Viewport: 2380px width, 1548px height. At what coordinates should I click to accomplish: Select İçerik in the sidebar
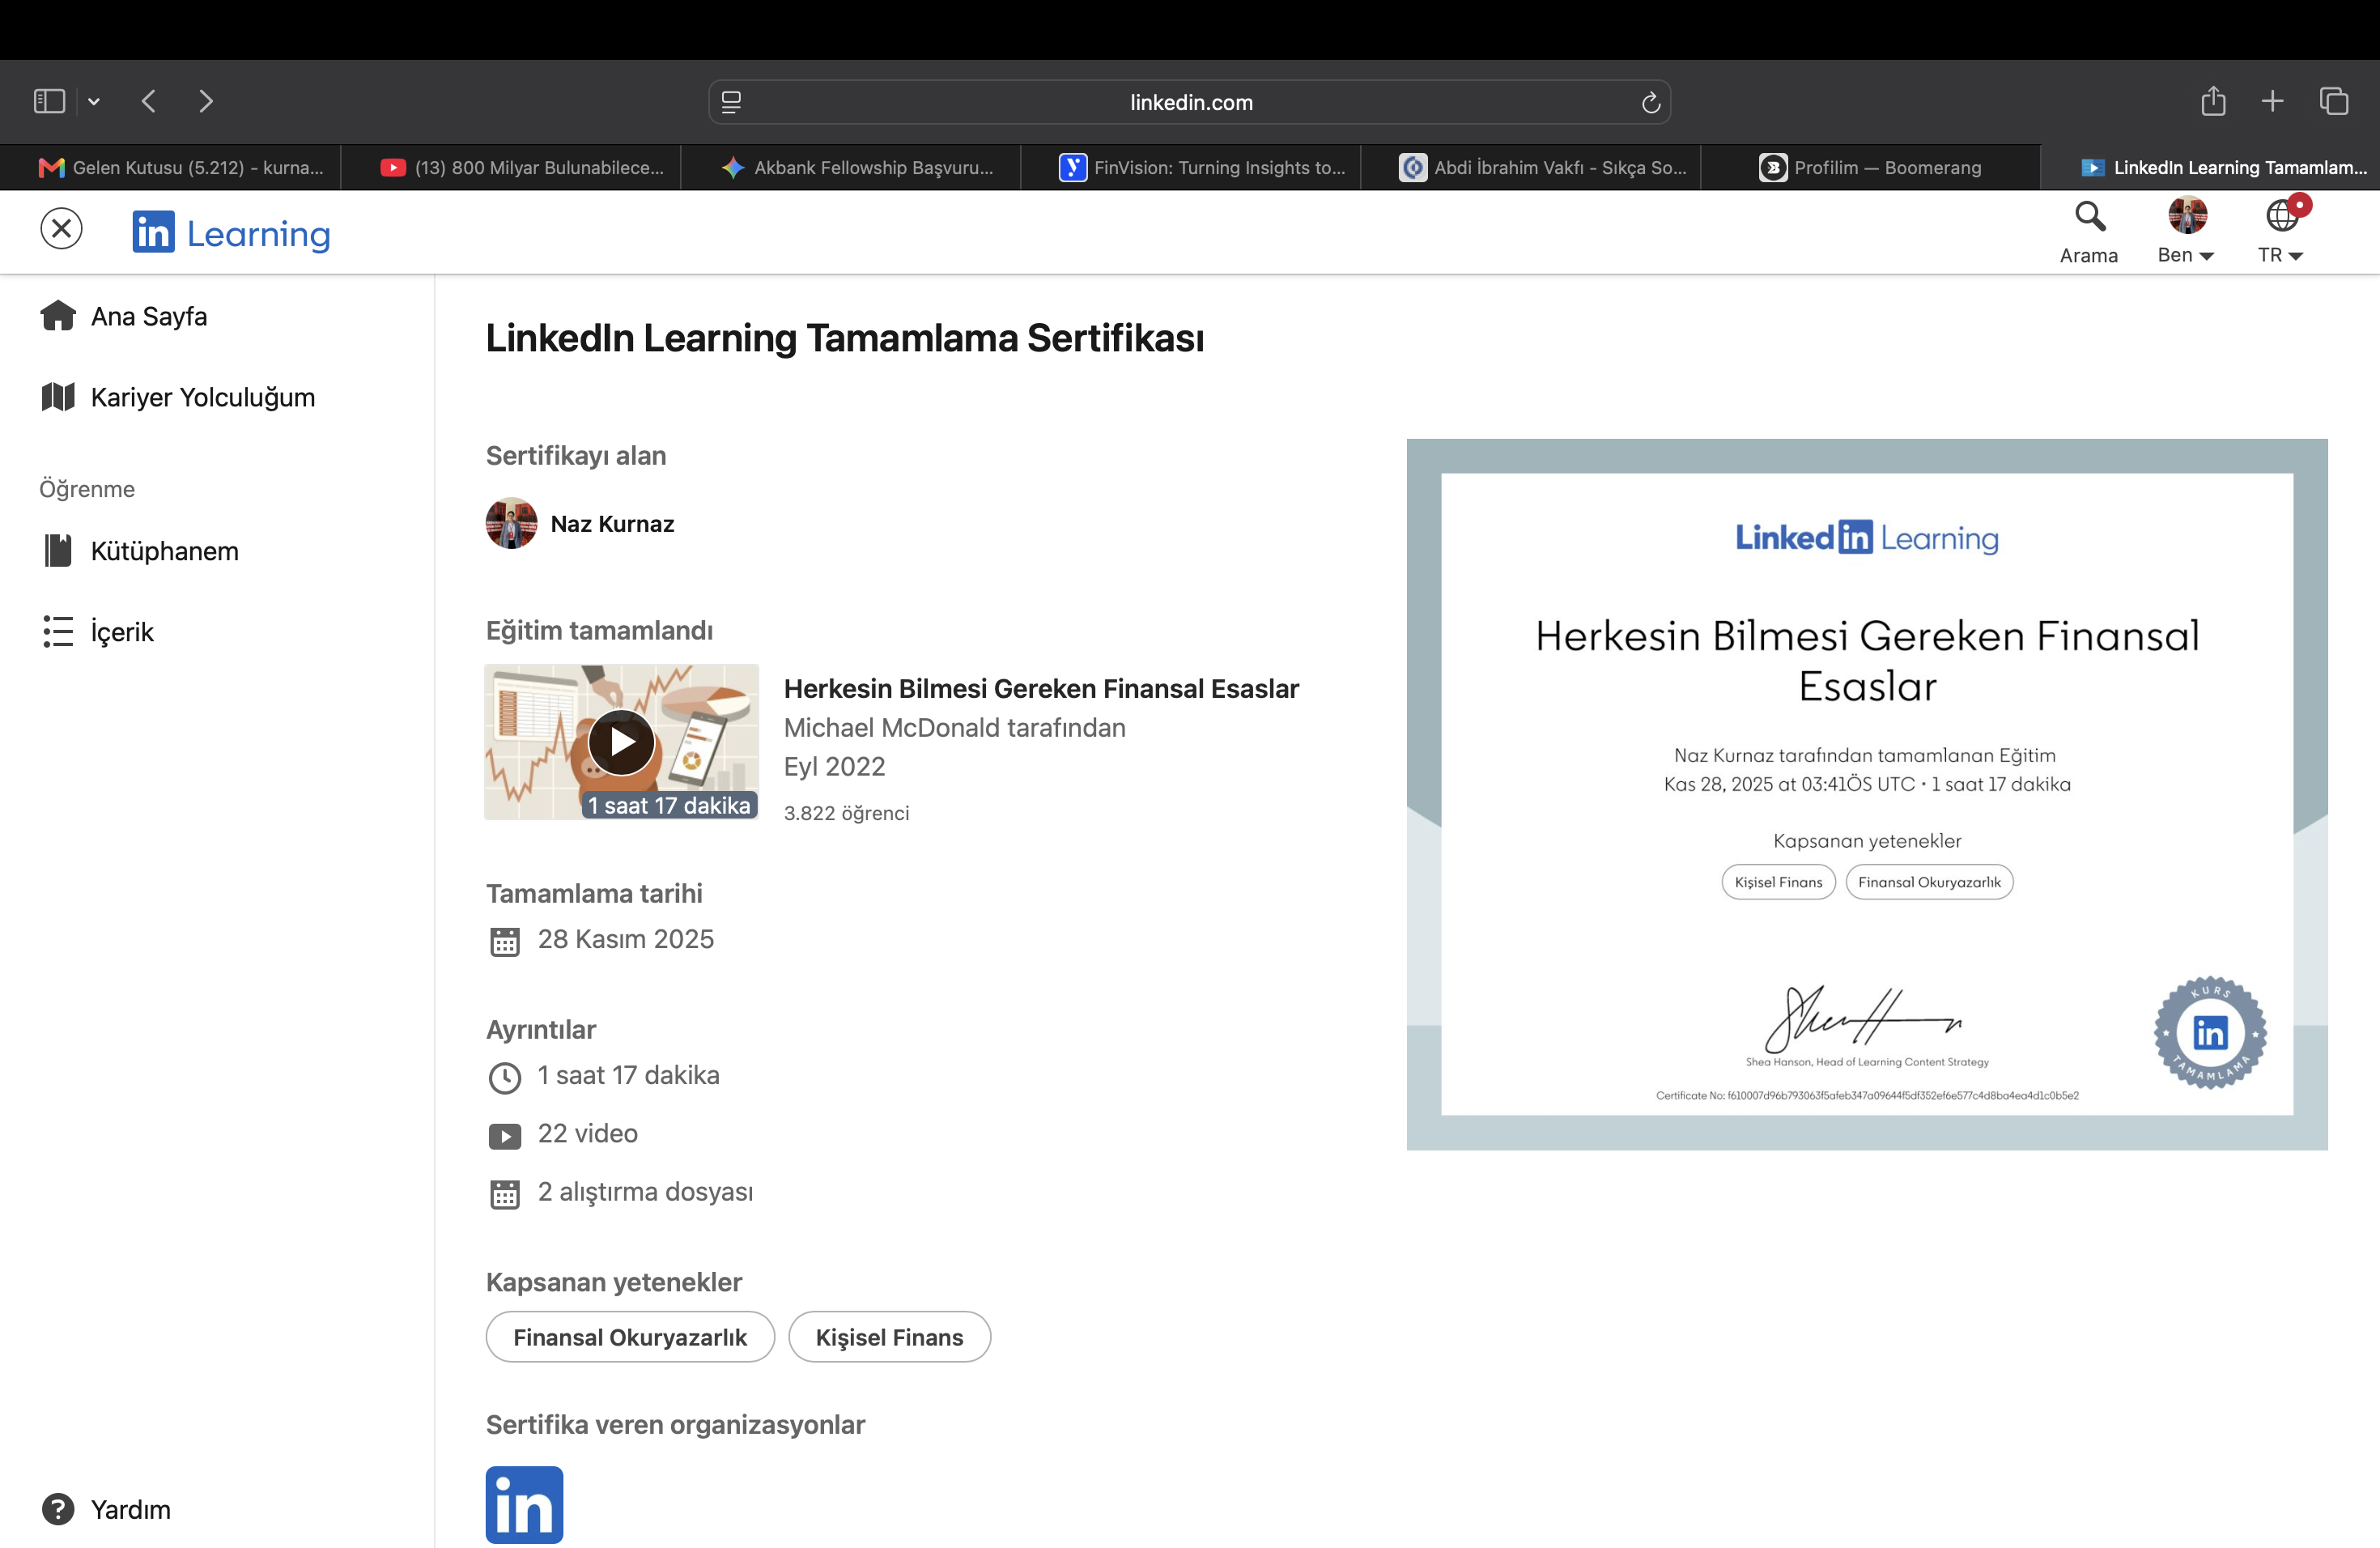[98, 632]
